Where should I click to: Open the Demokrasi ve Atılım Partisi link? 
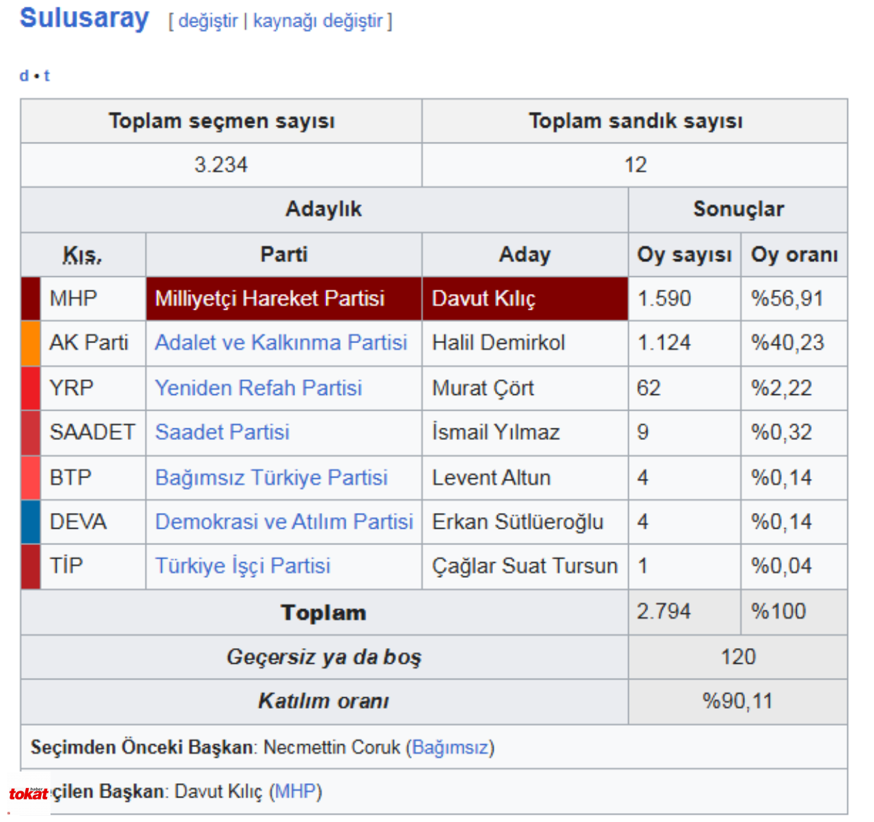(284, 522)
